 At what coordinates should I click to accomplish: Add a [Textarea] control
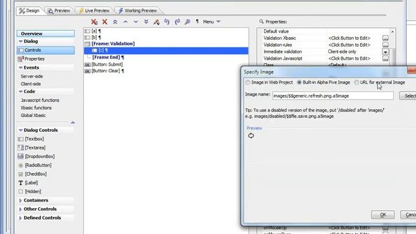click(32, 148)
